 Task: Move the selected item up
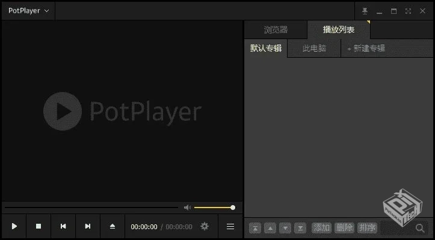click(270, 228)
